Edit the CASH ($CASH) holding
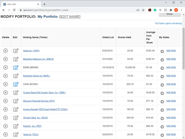 pyautogui.click(x=16, y=84)
